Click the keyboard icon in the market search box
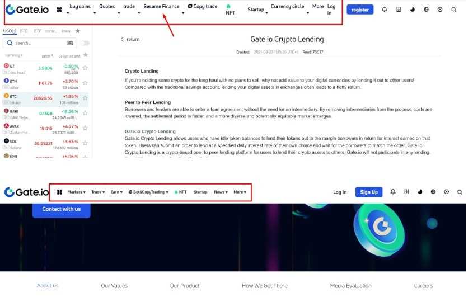473x297 pixels. click(x=69, y=43)
